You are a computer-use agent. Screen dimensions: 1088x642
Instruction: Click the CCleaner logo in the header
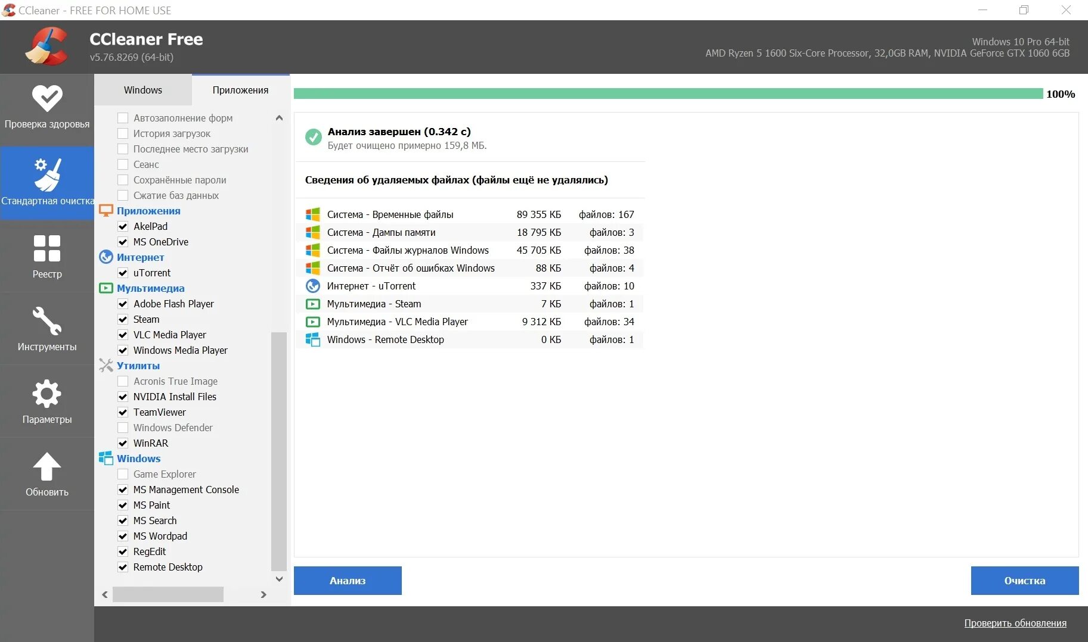click(x=47, y=46)
